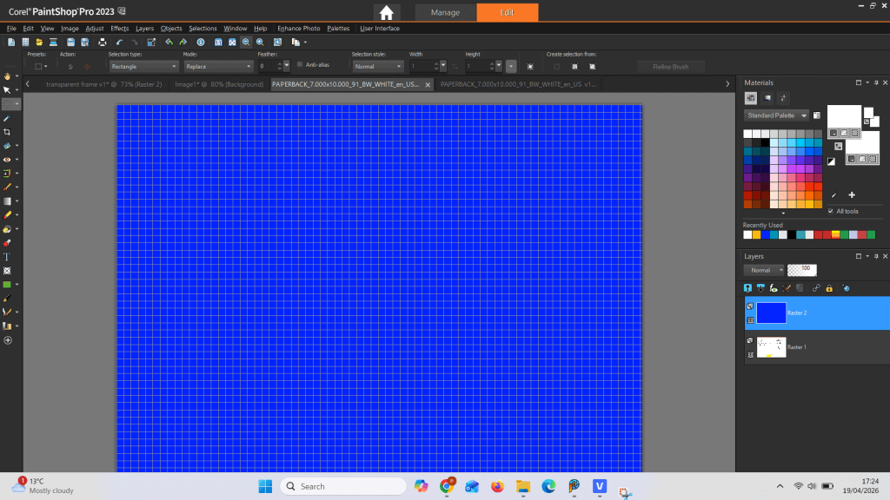Toggle the Anti-alias checkbox
The image size is (890, 500).
[300, 64]
